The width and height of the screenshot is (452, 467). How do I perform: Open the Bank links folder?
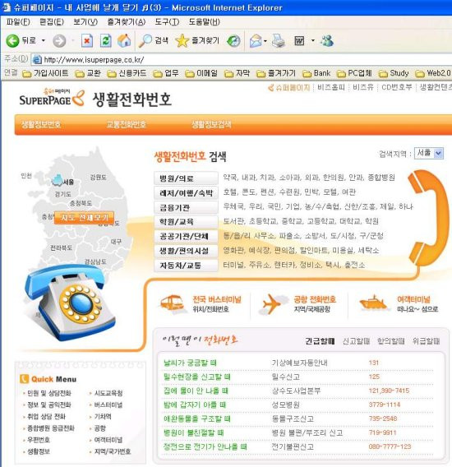click(317, 73)
